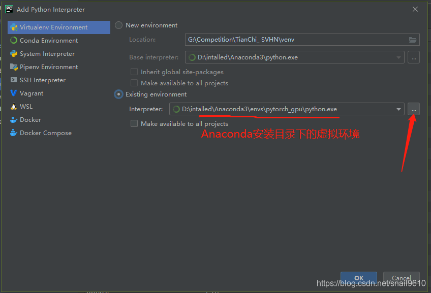The image size is (431, 293).
Task: Select the Docker list item
Action: [x=59, y=120]
